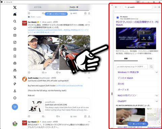Open the browser title bar three-dot menu
The width and height of the screenshot is (162, 129).
(x=143, y=2)
